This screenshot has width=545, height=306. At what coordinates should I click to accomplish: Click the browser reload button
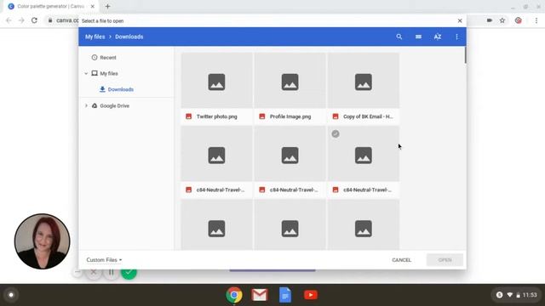point(34,20)
